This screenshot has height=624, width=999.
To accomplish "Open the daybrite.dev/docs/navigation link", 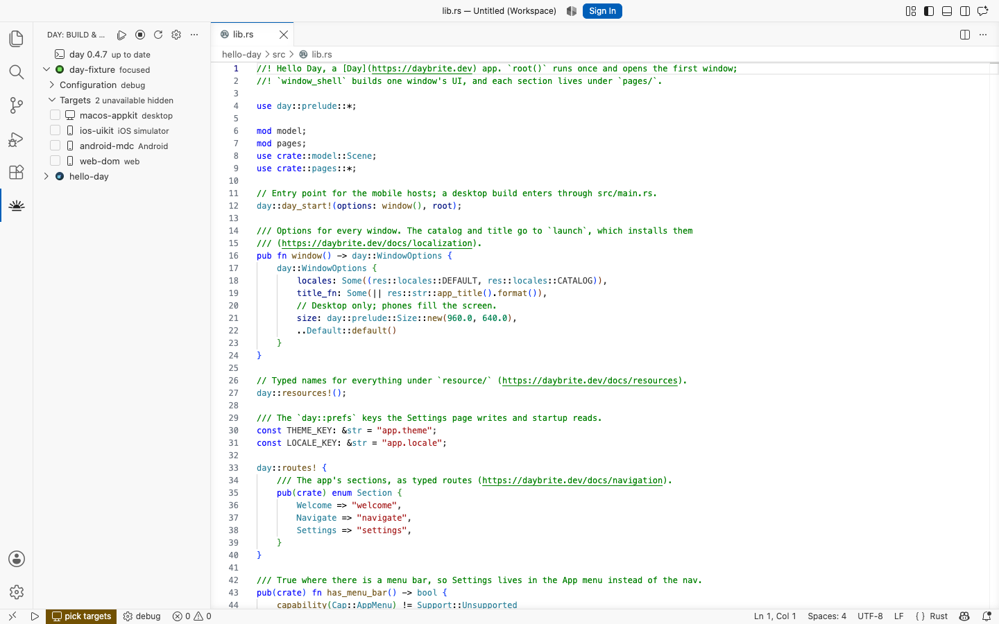I will click(x=572, y=480).
